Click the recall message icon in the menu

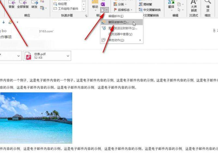tap(104, 22)
